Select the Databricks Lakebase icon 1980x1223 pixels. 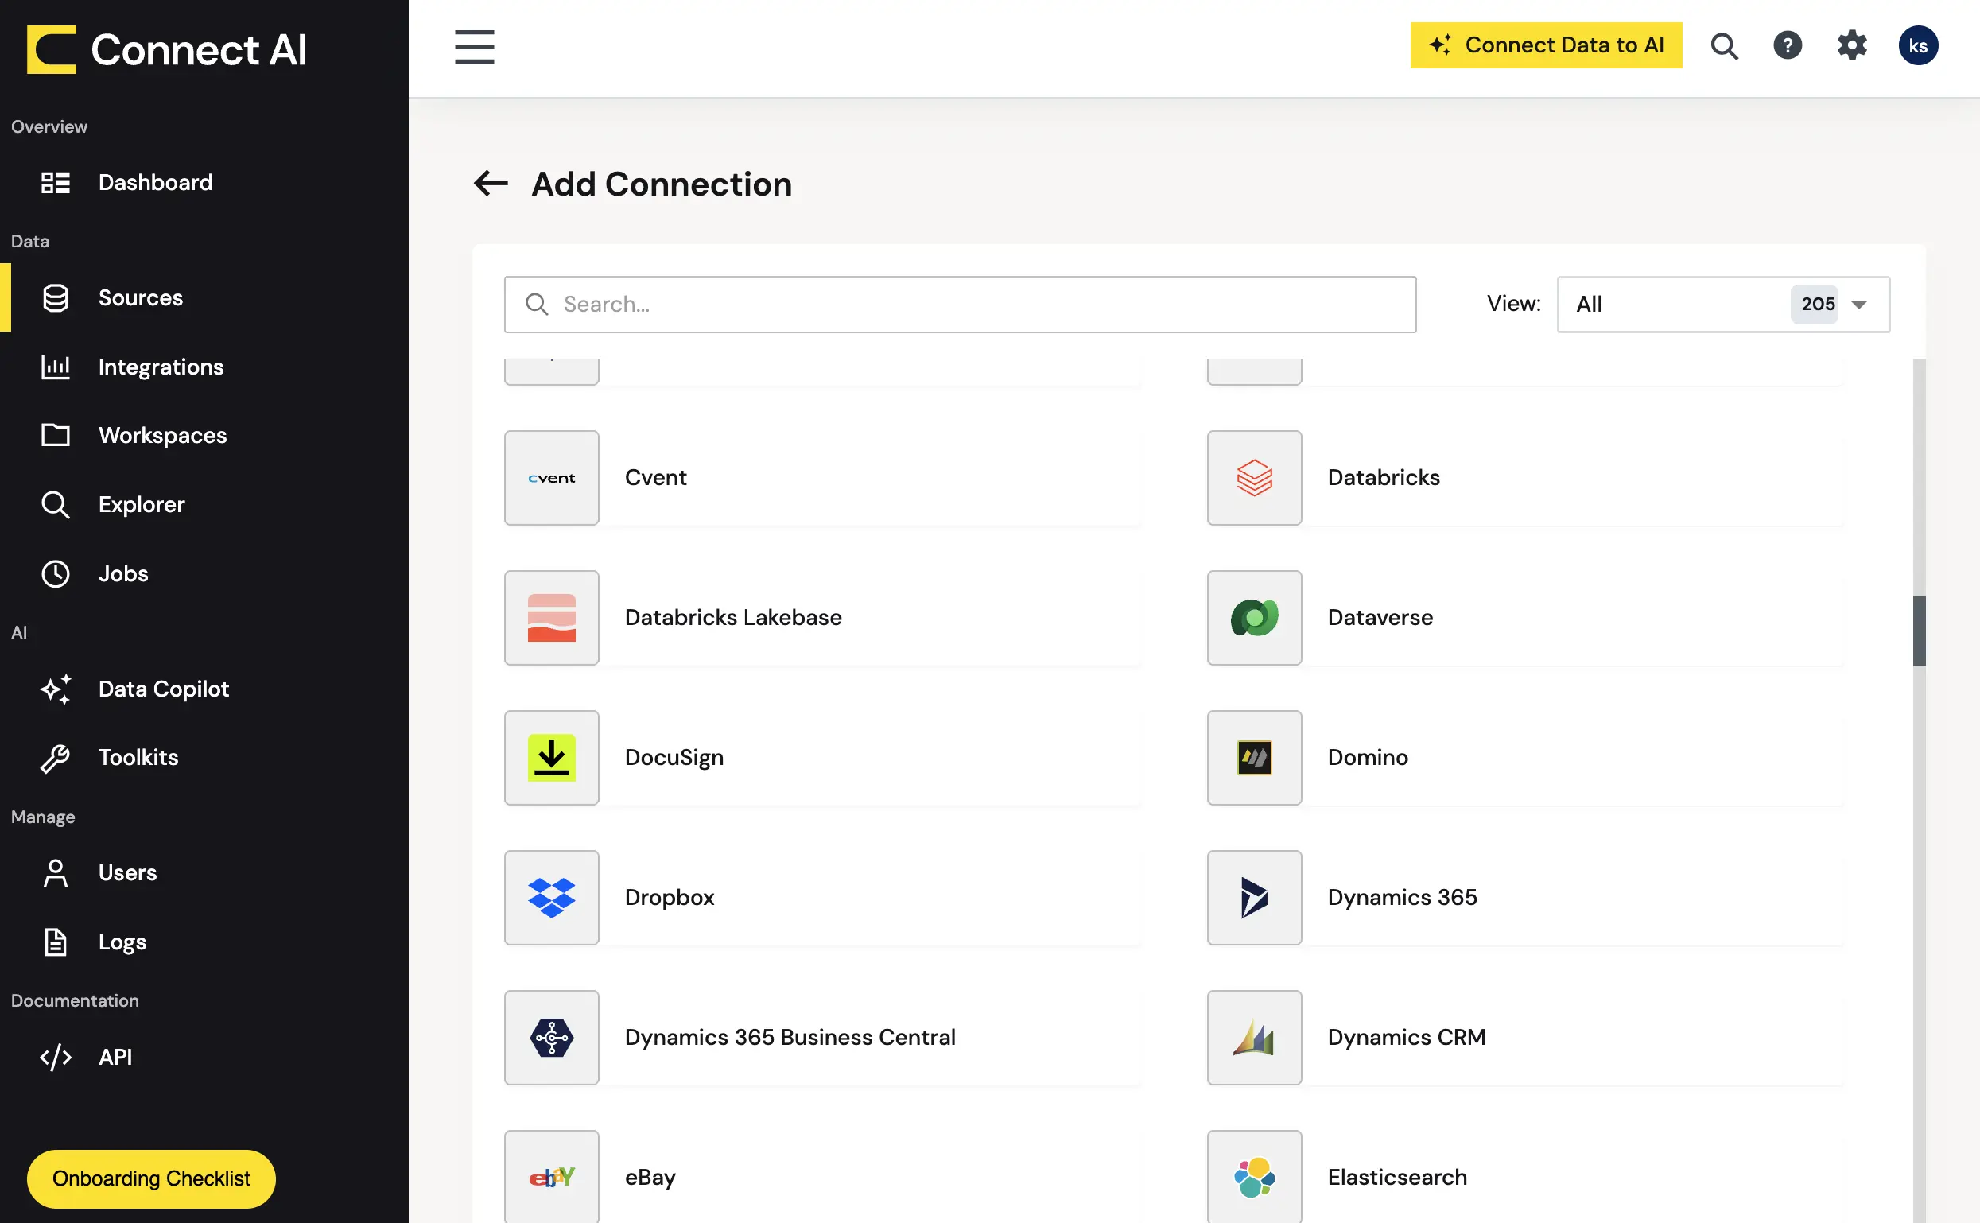pyautogui.click(x=552, y=618)
